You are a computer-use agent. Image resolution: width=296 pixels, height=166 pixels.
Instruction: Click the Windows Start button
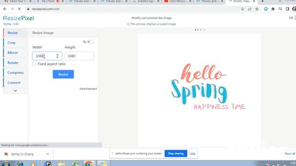[x=6, y=164]
